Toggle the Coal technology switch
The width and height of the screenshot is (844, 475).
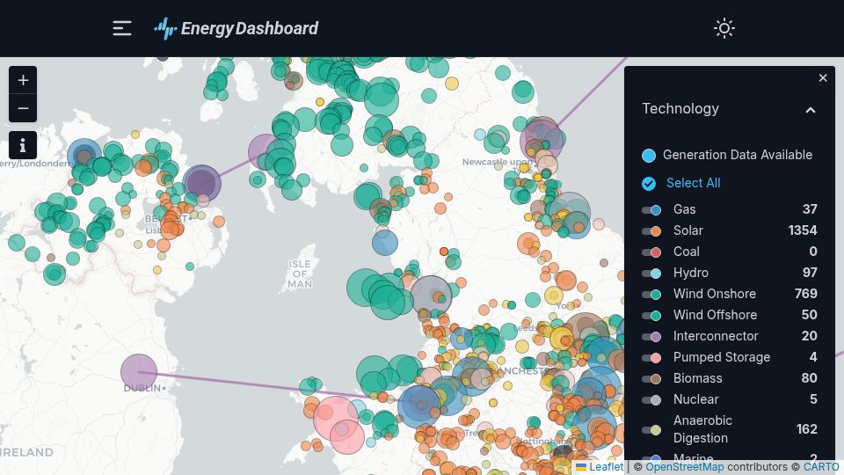click(651, 252)
